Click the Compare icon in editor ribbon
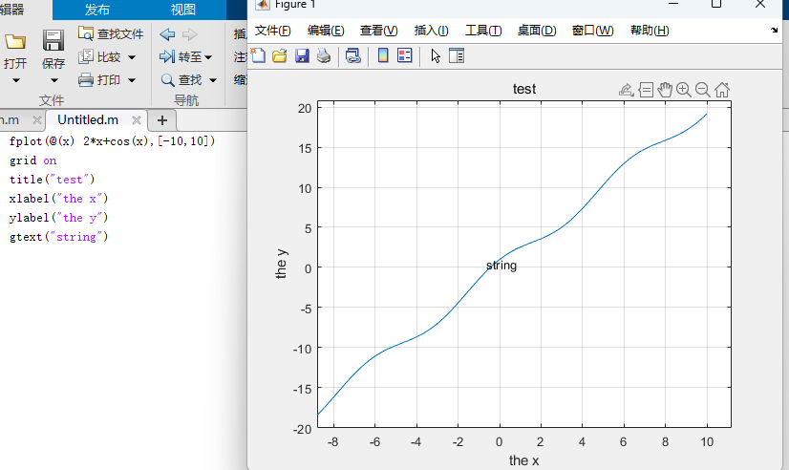 86,56
